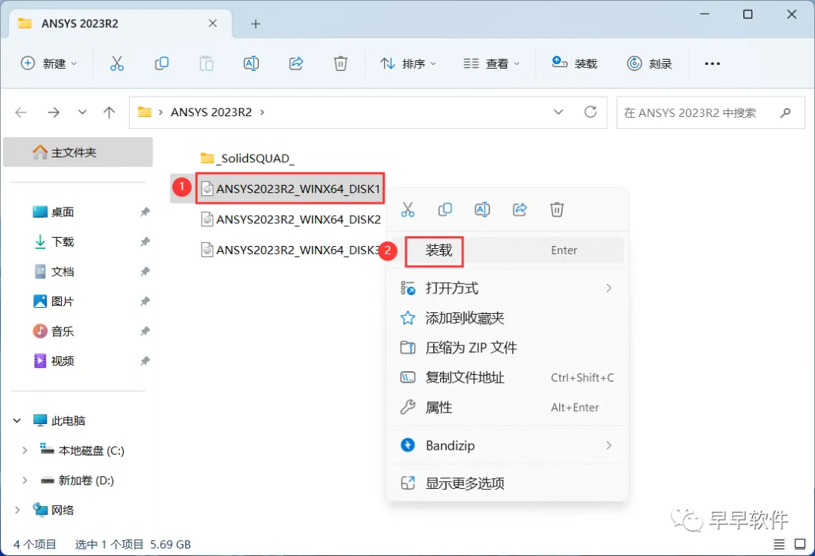
Task: Click the refresh button beside address bar
Action: [590, 112]
